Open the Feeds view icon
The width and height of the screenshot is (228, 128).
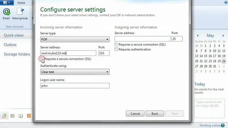click(x=29, y=116)
